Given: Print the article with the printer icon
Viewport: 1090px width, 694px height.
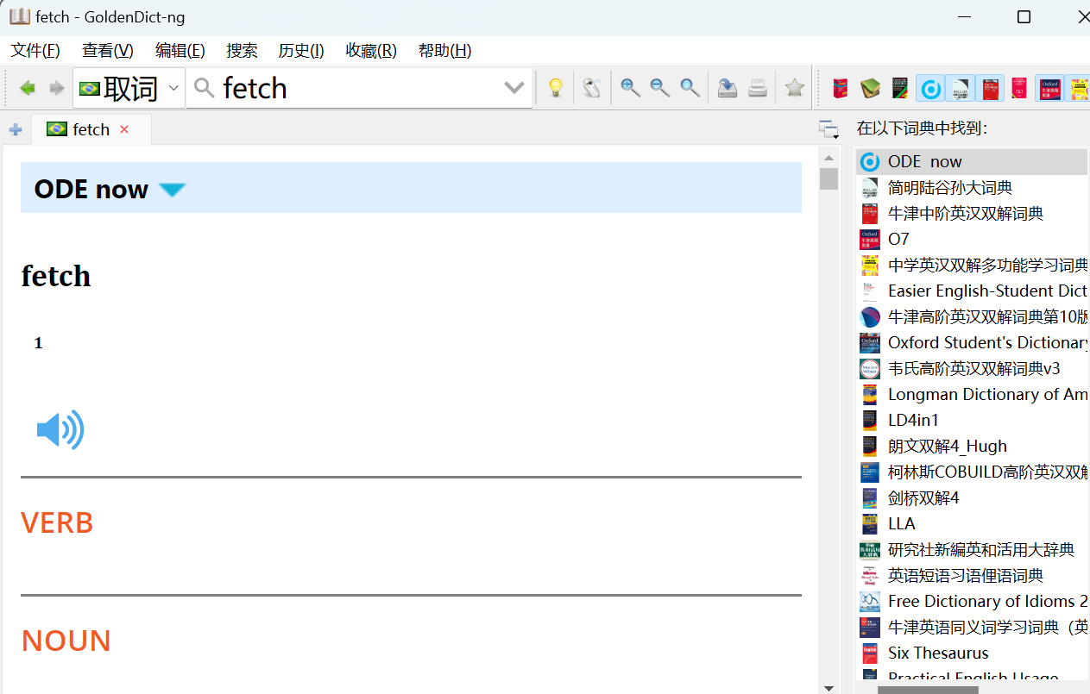Looking at the screenshot, I should (758, 87).
